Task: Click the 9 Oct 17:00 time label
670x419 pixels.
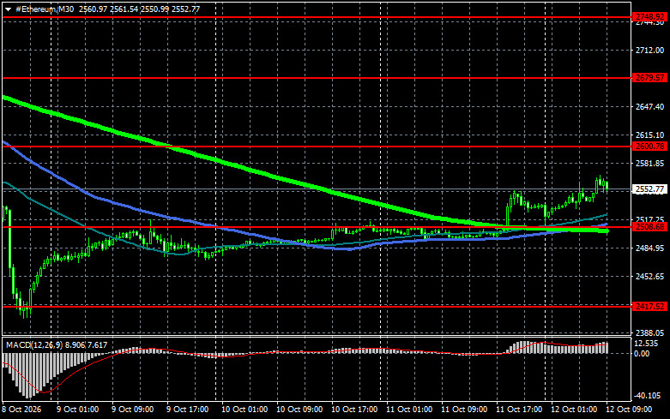Action: click(x=187, y=410)
